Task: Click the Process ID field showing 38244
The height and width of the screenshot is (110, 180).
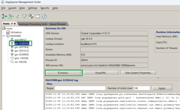Action: (114, 60)
